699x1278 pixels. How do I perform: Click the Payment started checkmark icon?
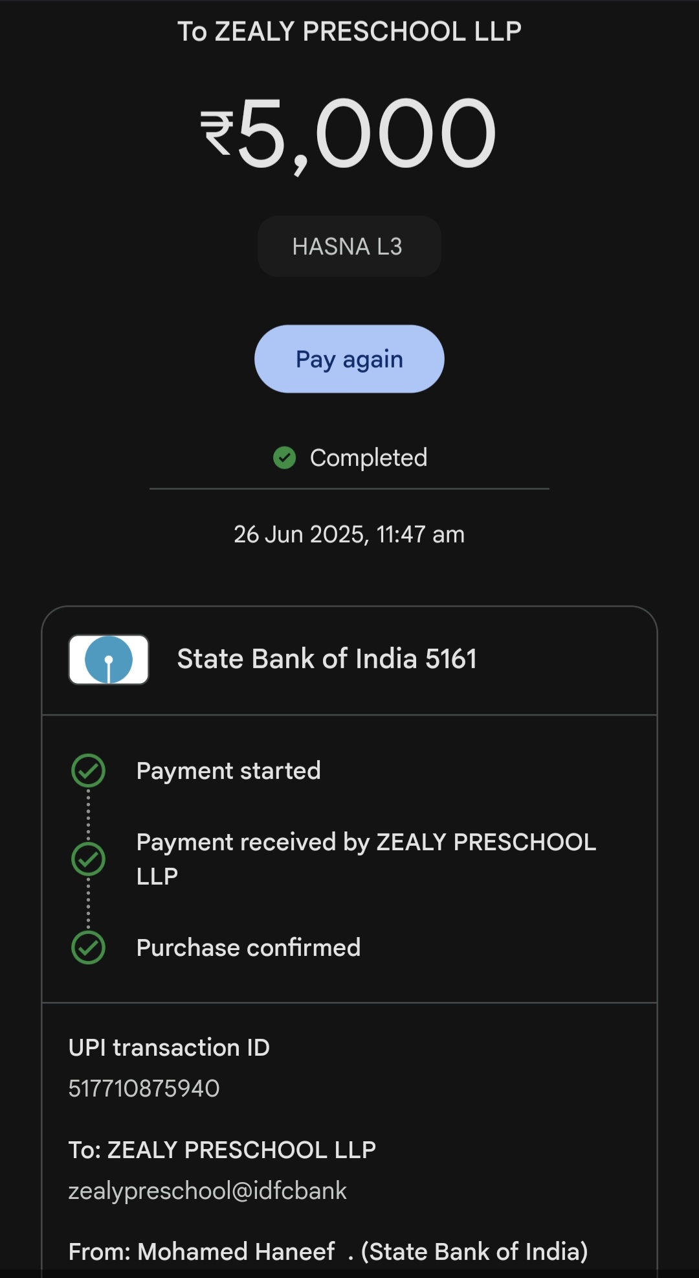pyautogui.click(x=88, y=771)
